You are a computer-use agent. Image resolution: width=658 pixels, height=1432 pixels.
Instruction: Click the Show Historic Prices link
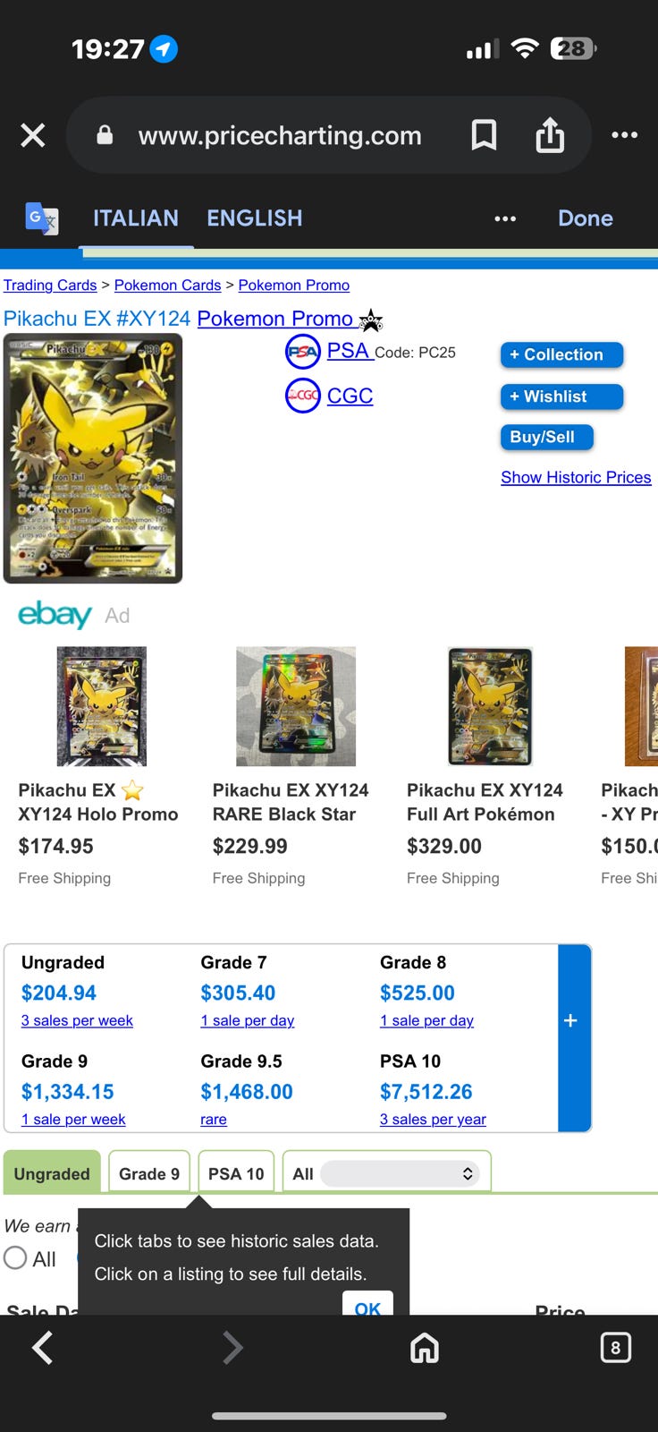pos(576,477)
